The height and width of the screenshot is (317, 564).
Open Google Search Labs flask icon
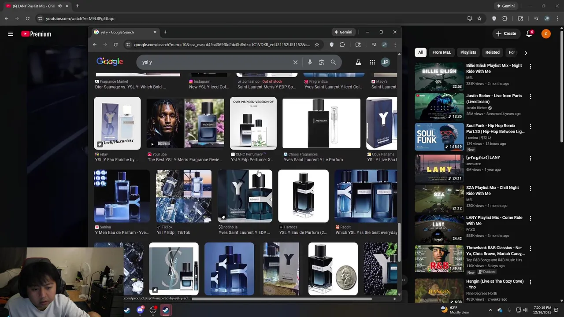[358, 63]
